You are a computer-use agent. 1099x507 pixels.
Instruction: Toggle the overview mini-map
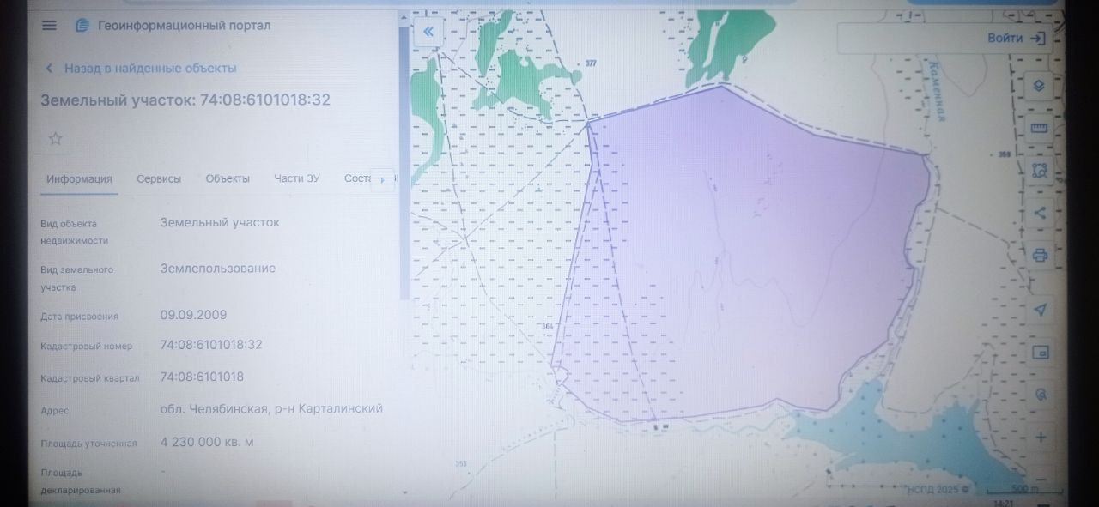[x=1041, y=352]
